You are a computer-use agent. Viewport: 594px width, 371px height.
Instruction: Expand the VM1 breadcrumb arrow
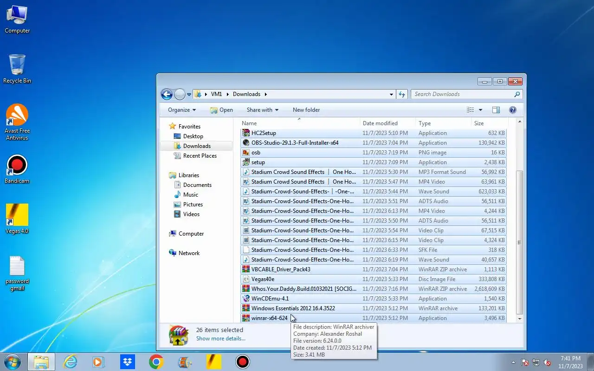[x=227, y=94]
